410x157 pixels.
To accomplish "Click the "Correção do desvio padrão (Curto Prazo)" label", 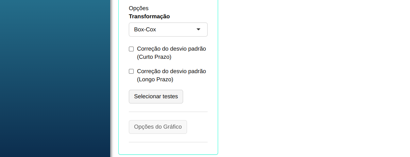I will [x=171, y=49].
